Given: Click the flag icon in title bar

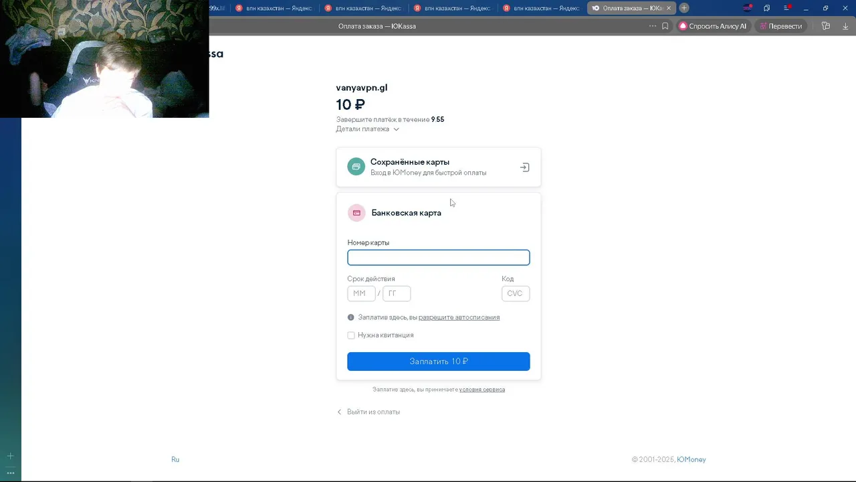Looking at the screenshot, I should pyautogui.click(x=748, y=8).
